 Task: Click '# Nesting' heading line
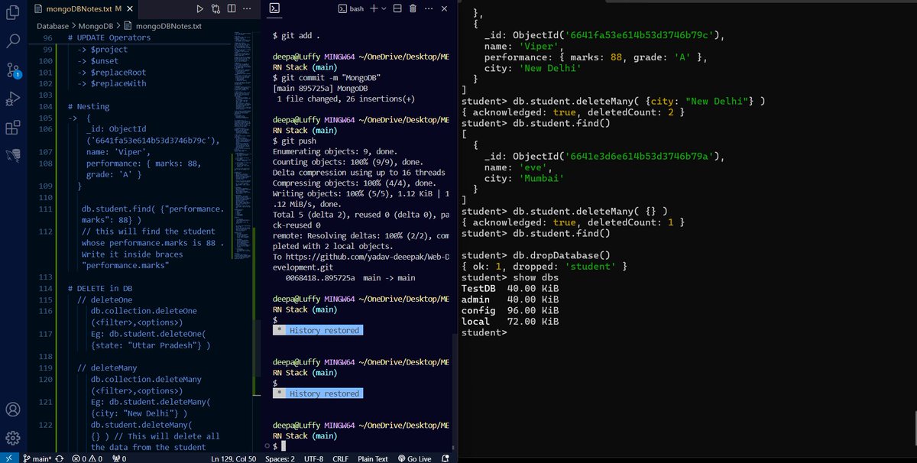click(88, 107)
